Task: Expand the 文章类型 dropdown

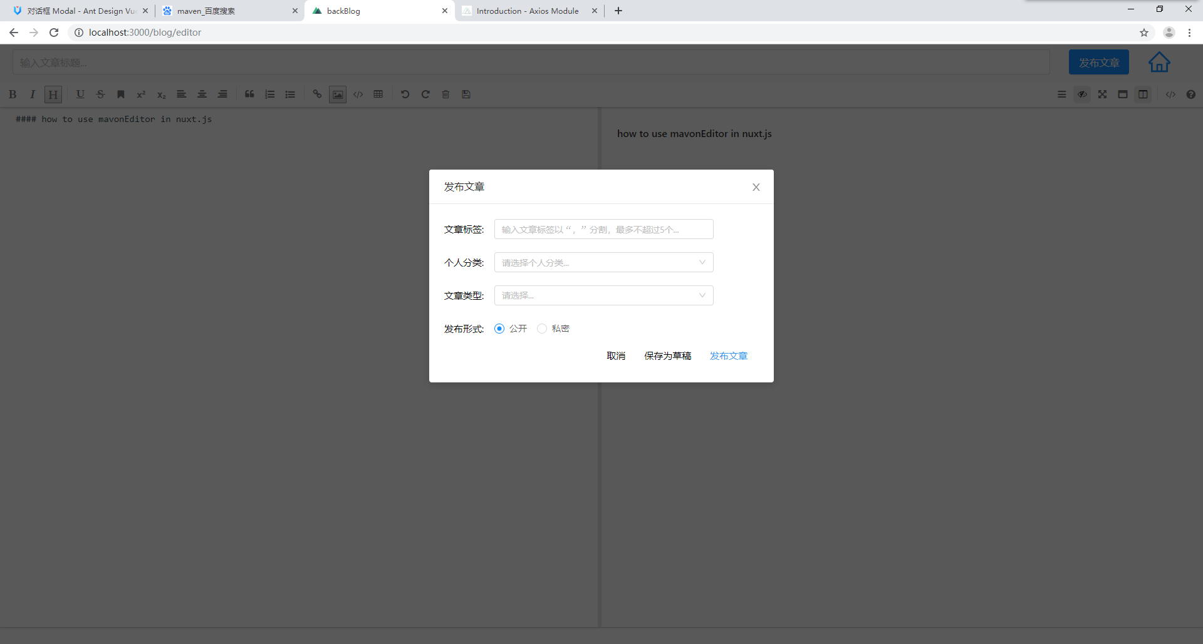Action: 604,295
